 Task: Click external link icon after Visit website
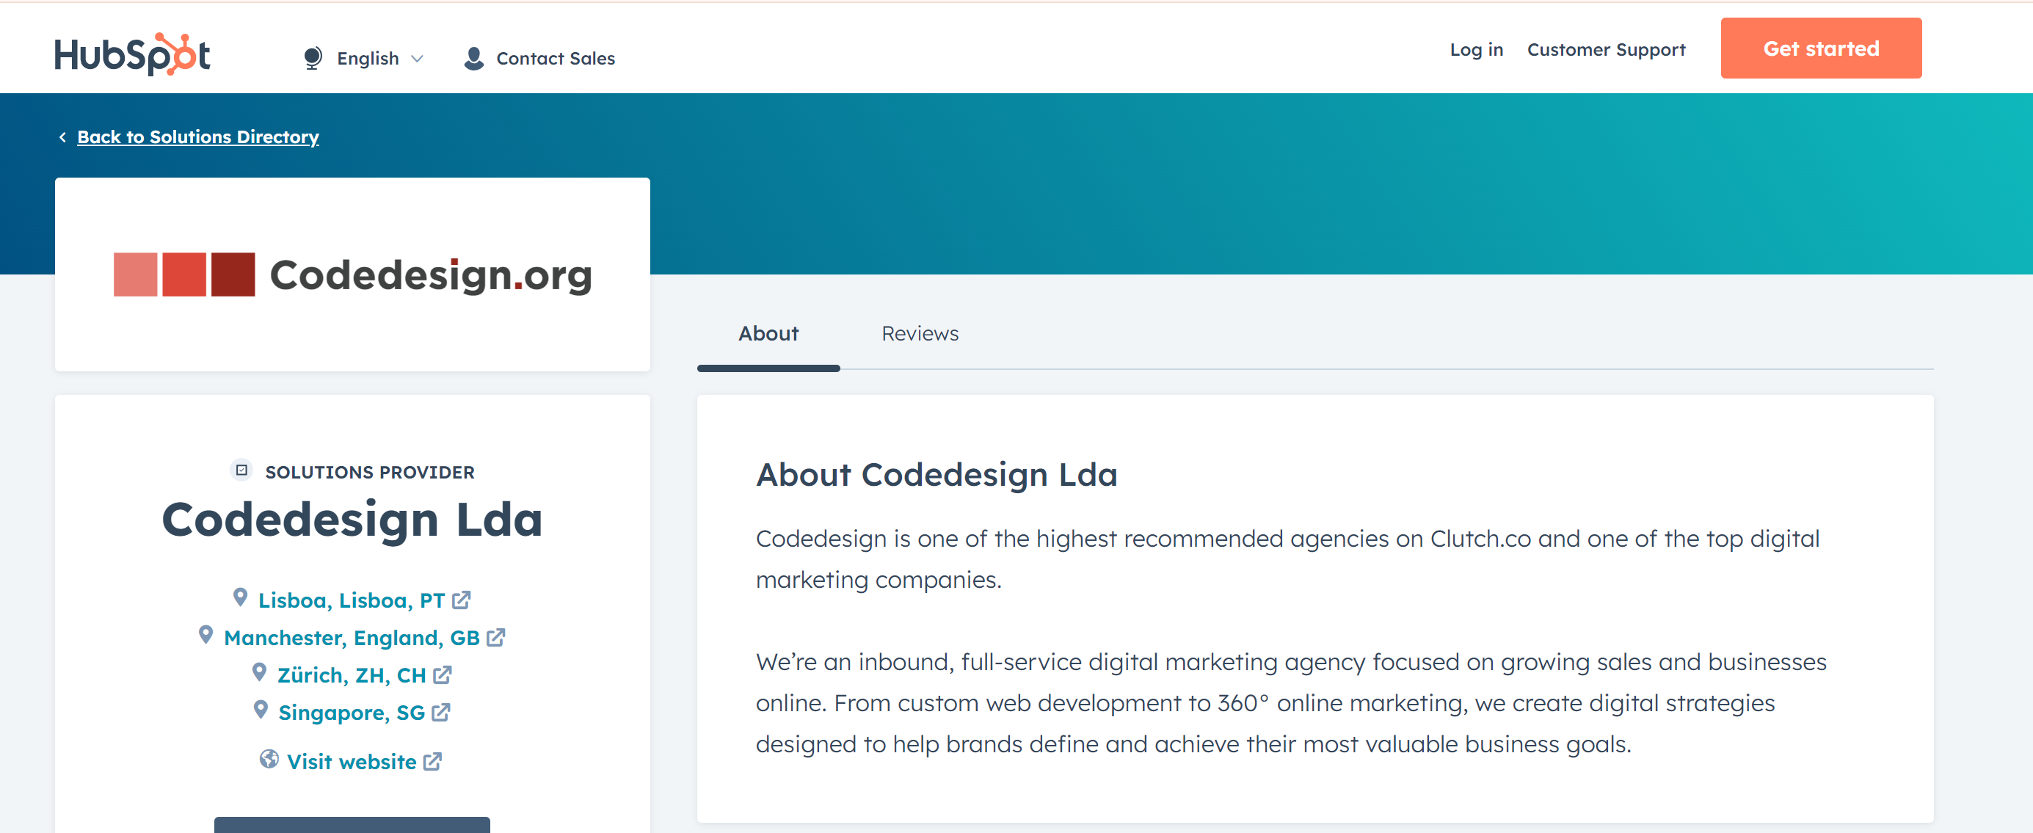pyautogui.click(x=432, y=762)
